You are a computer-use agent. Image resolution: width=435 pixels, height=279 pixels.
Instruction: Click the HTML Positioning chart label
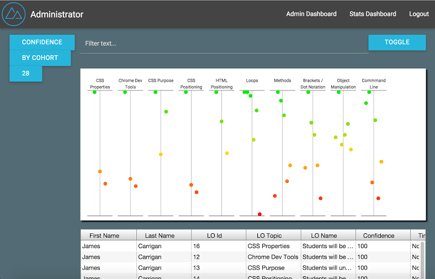(221, 84)
